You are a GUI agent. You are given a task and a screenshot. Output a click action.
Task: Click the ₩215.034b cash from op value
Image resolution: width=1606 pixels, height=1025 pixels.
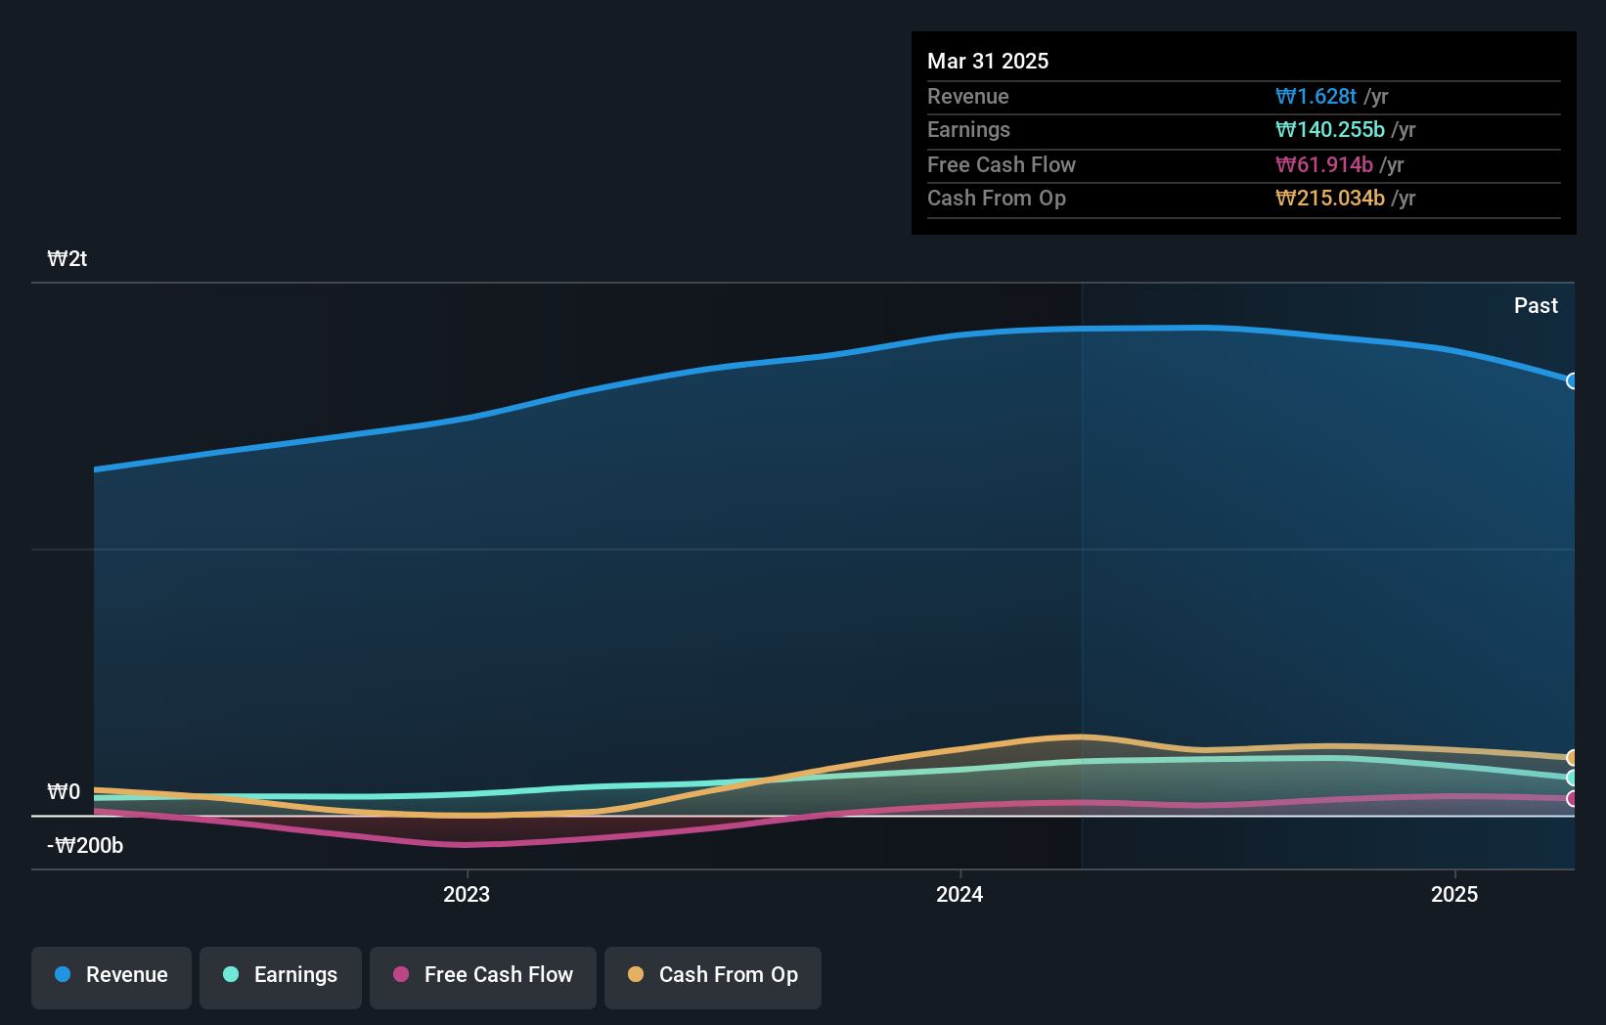pyautogui.click(x=1330, y=198)
